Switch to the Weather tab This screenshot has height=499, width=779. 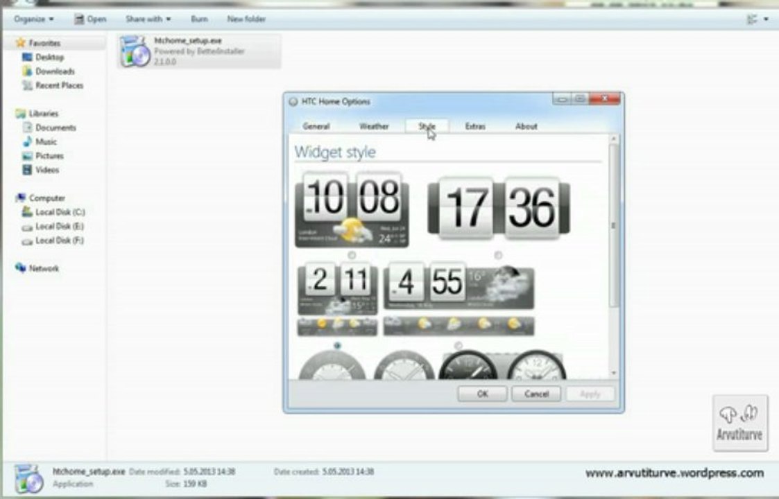coord(374,126)
